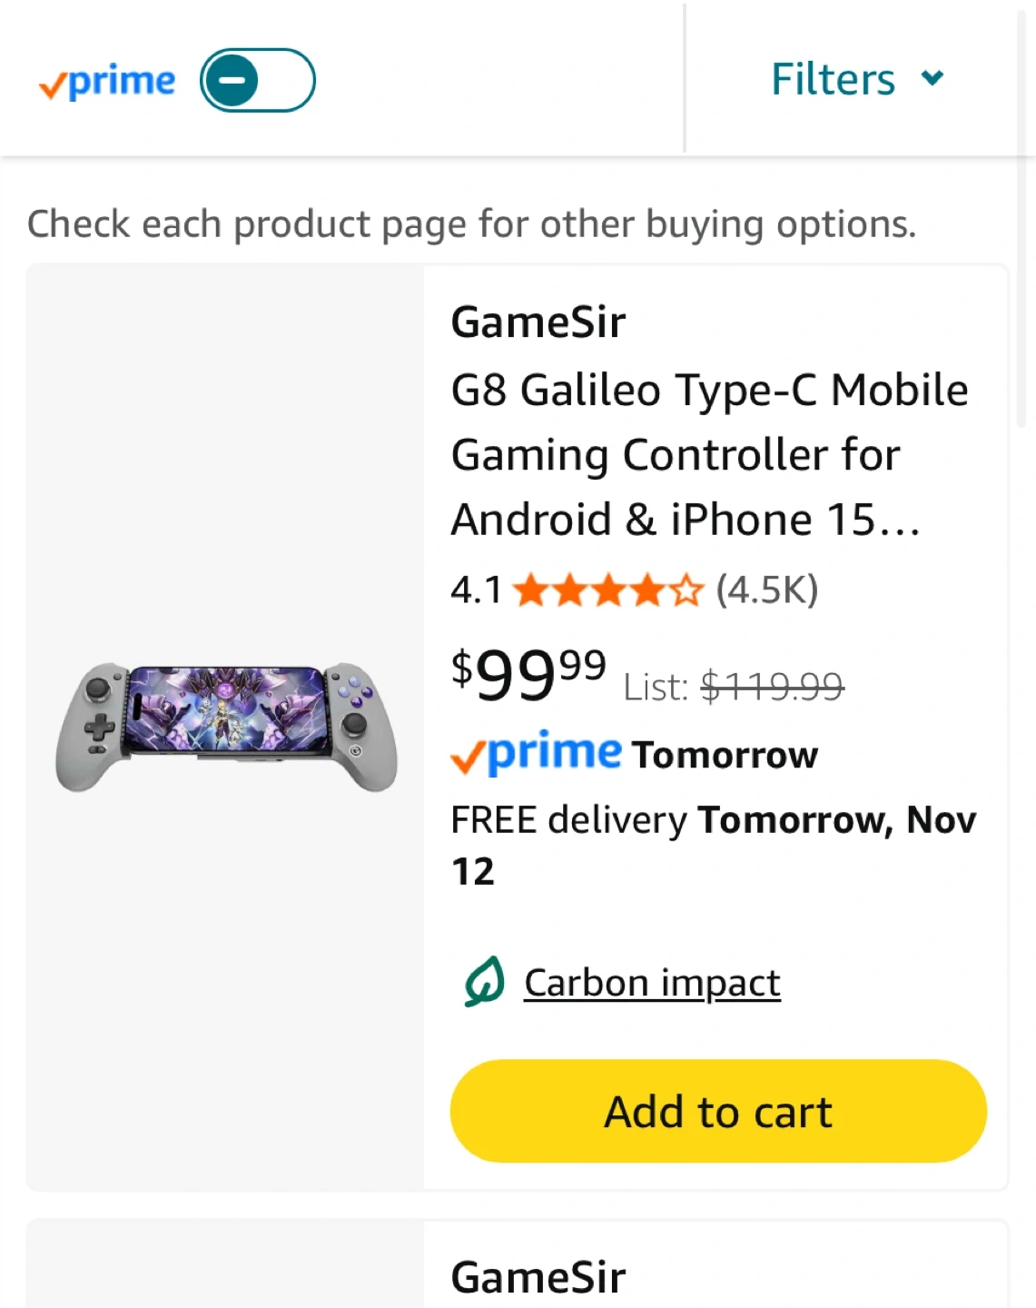Open the (4.5K) reviews count
Viewport: 1036px width, 1308px height.
click(767, 590)
